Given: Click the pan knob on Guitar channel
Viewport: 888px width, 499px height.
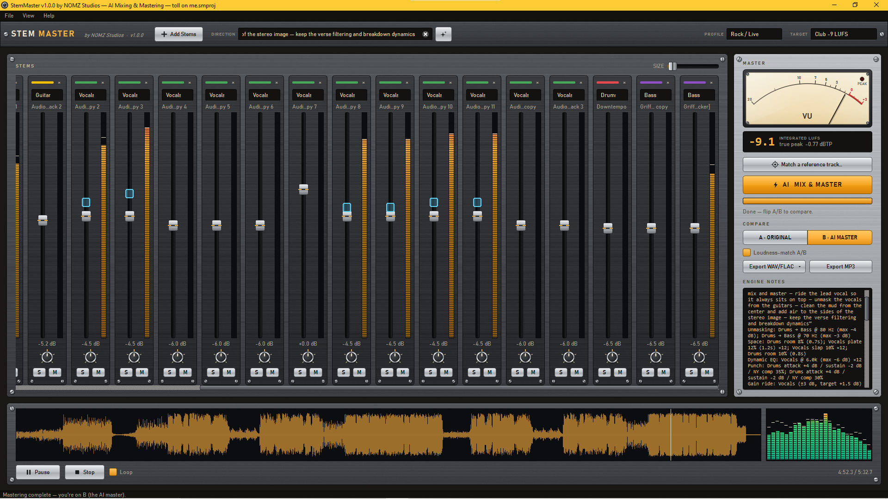Looking at the screenshot, I should coord(47,357).
